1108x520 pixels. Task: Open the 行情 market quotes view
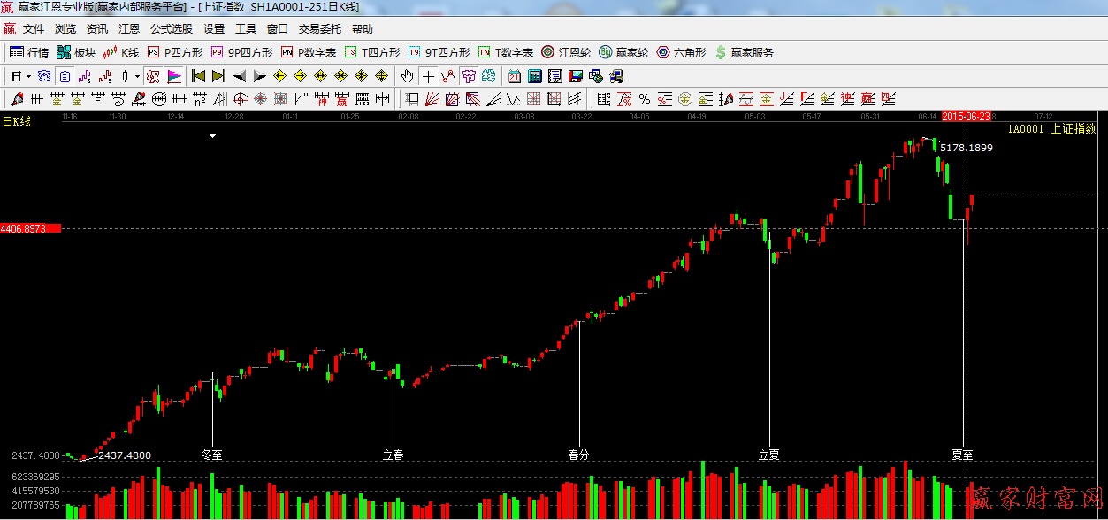[28, 52]
